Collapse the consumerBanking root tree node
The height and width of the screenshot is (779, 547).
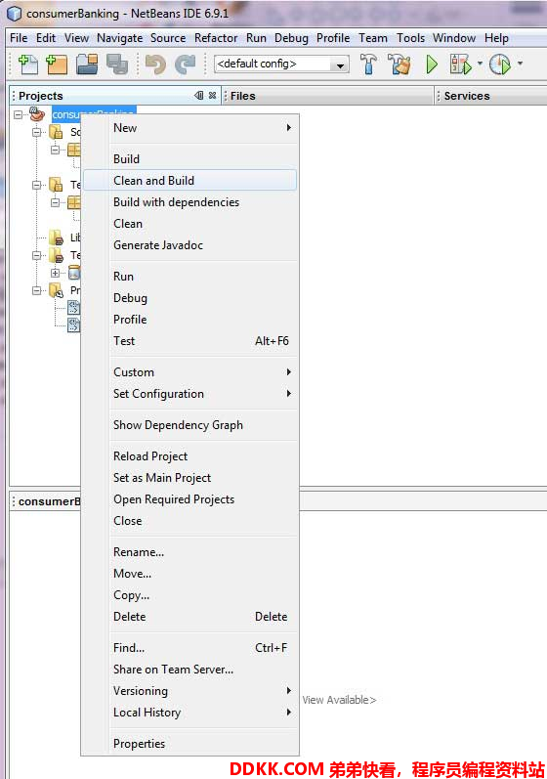[x=18, y=114]
